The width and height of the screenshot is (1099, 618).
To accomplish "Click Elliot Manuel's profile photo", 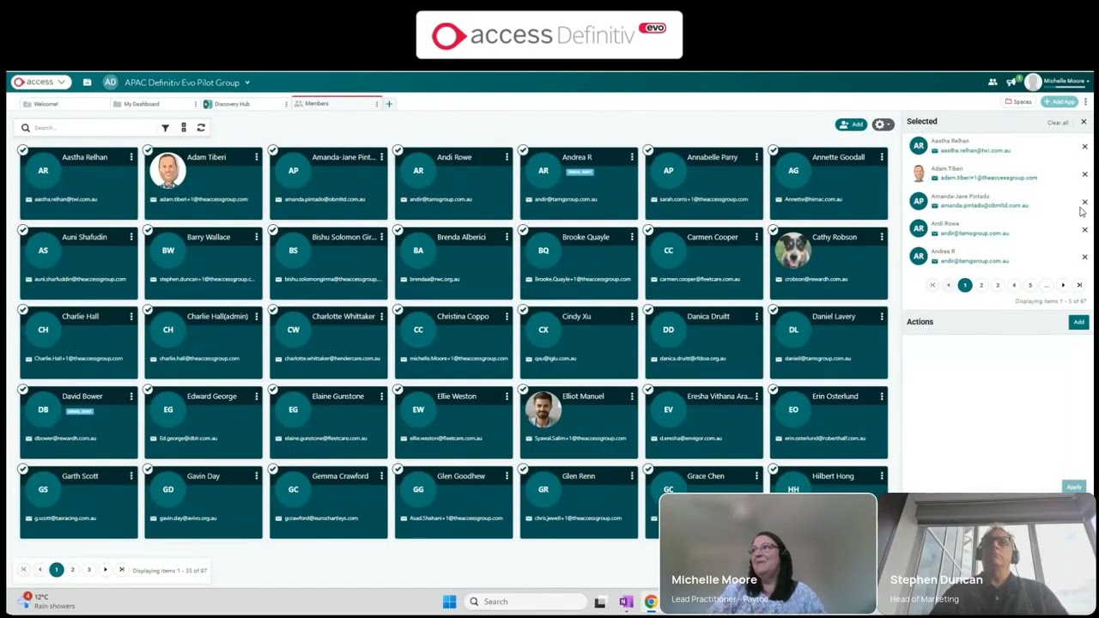I will tap(543, 410).
